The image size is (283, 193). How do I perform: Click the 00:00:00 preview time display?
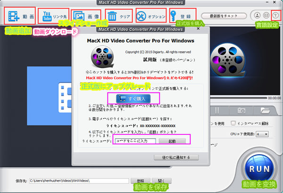tap(275, 98)
